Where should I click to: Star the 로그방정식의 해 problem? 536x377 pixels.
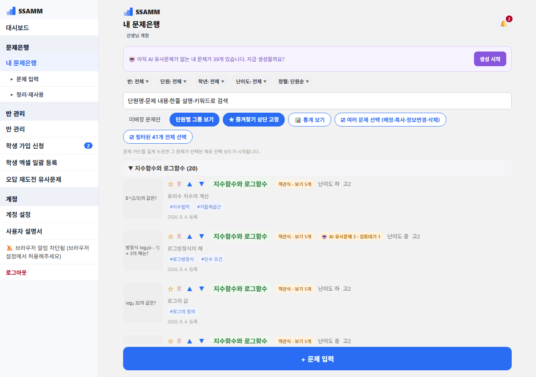[x=170, y=236]
